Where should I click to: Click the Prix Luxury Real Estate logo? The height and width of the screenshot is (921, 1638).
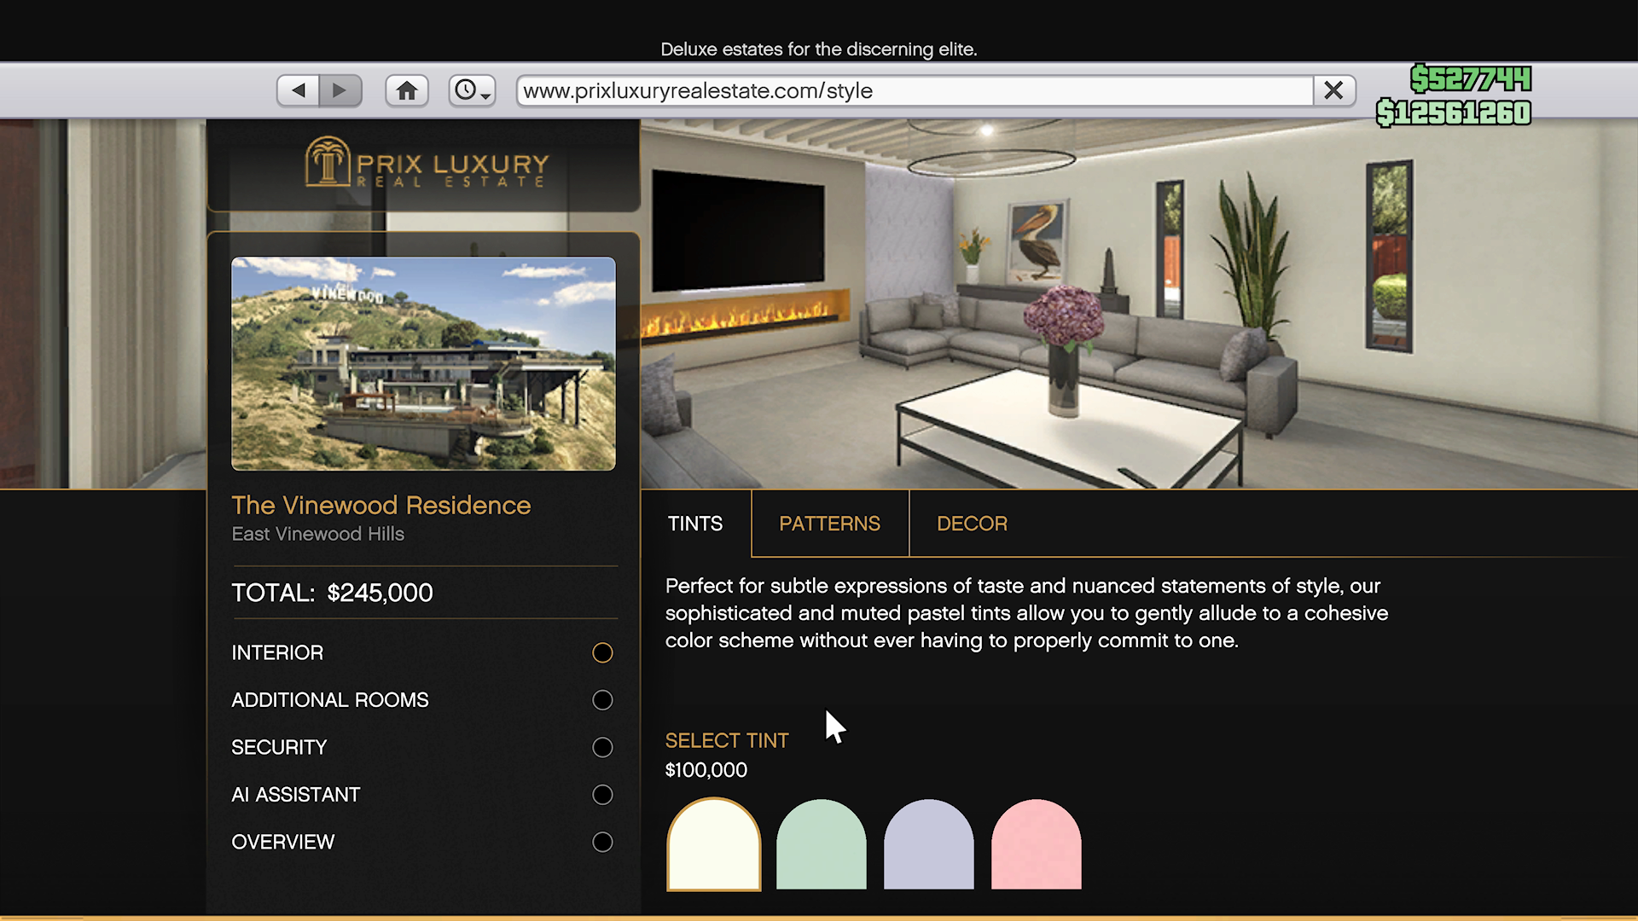pyautogui.click(x=427, y=162)
